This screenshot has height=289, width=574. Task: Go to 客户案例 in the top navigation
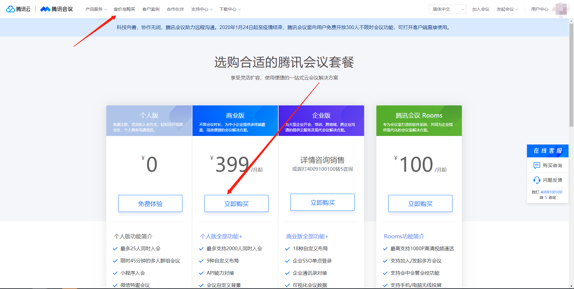[x=151, y=9]
